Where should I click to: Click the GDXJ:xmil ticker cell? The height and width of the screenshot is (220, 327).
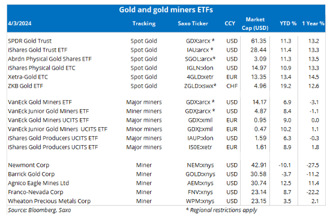[200, 129]
